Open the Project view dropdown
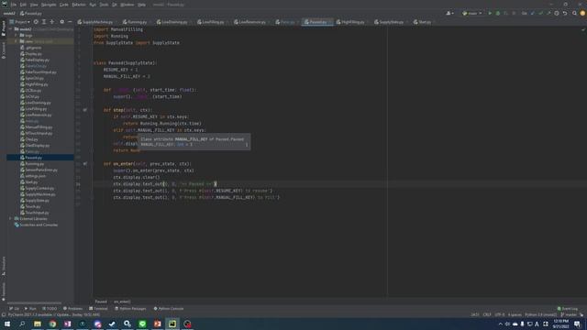This screenshot has height=330, width=587. tap(20, 22)
